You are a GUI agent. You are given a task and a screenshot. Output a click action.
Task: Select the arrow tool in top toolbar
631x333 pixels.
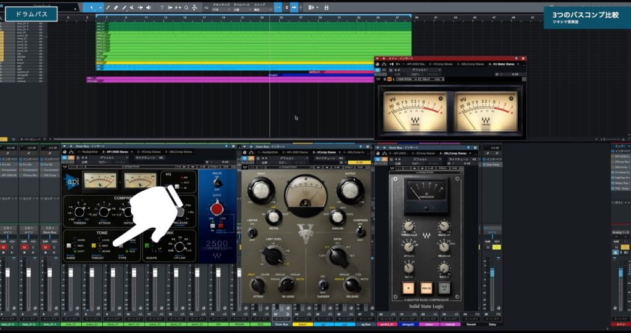coord(92,7)
